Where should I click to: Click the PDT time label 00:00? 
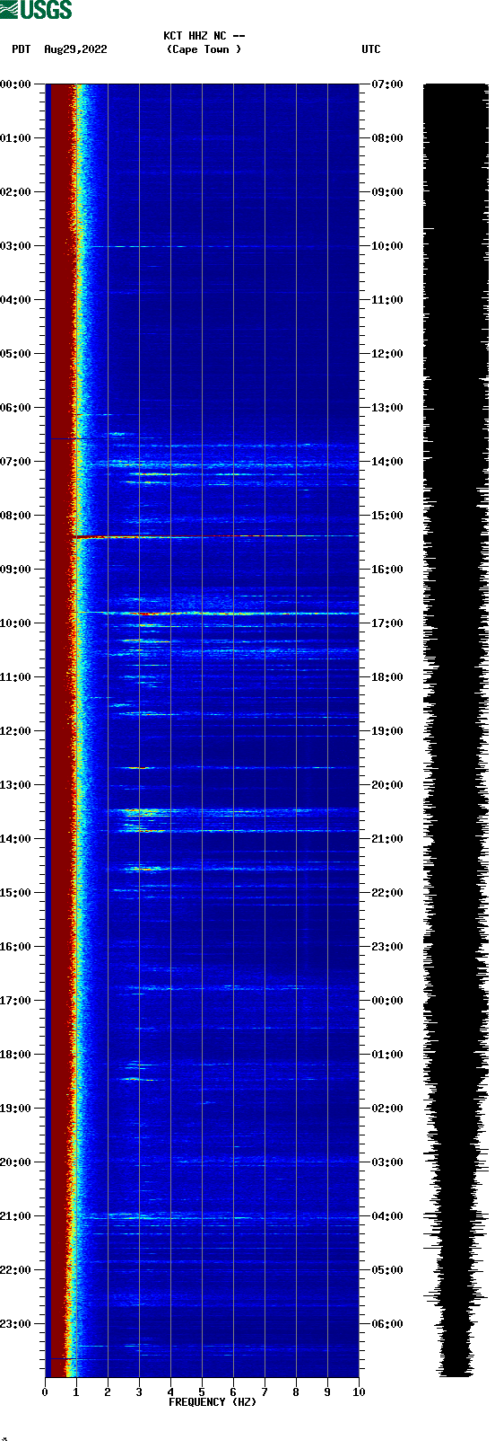click(x=15, y=84)
